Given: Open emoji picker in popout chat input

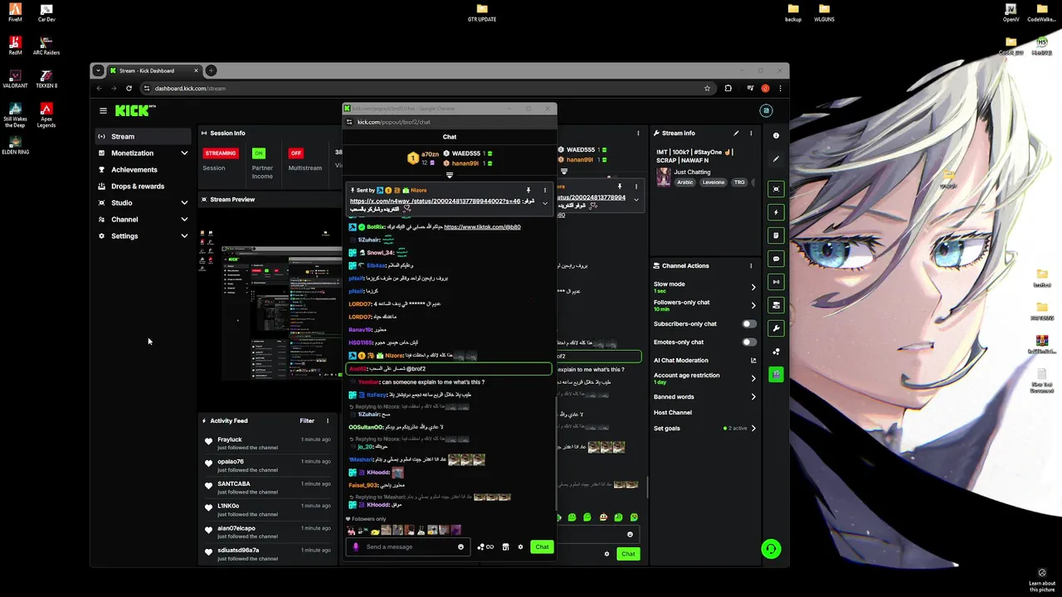Looking at the screenshot, I should [x=460, y=546].
